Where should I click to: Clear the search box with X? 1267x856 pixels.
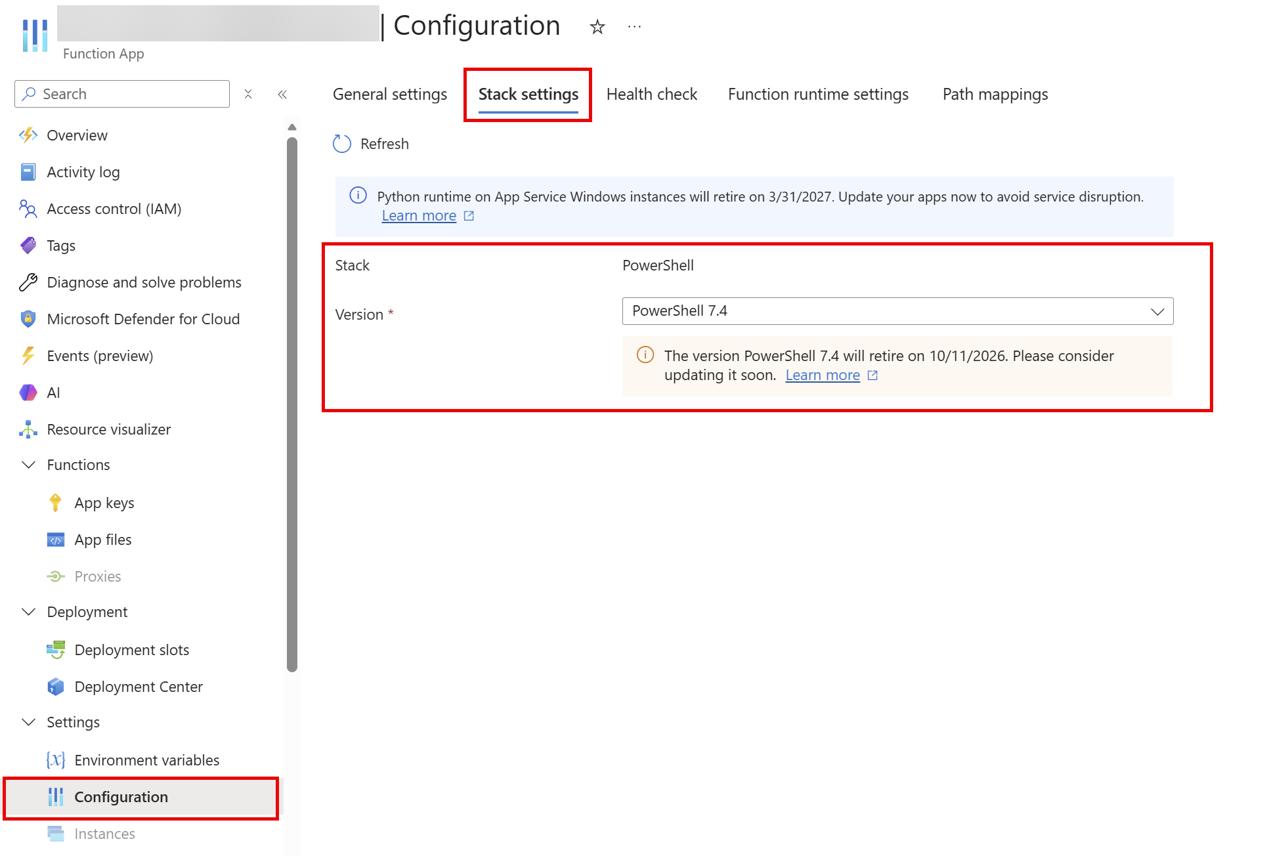click(248, 94)
